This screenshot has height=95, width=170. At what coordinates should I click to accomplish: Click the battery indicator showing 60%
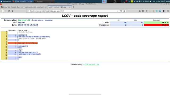[x=144, y=1]
